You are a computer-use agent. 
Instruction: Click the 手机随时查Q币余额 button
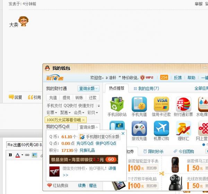[x=100, y=137]
